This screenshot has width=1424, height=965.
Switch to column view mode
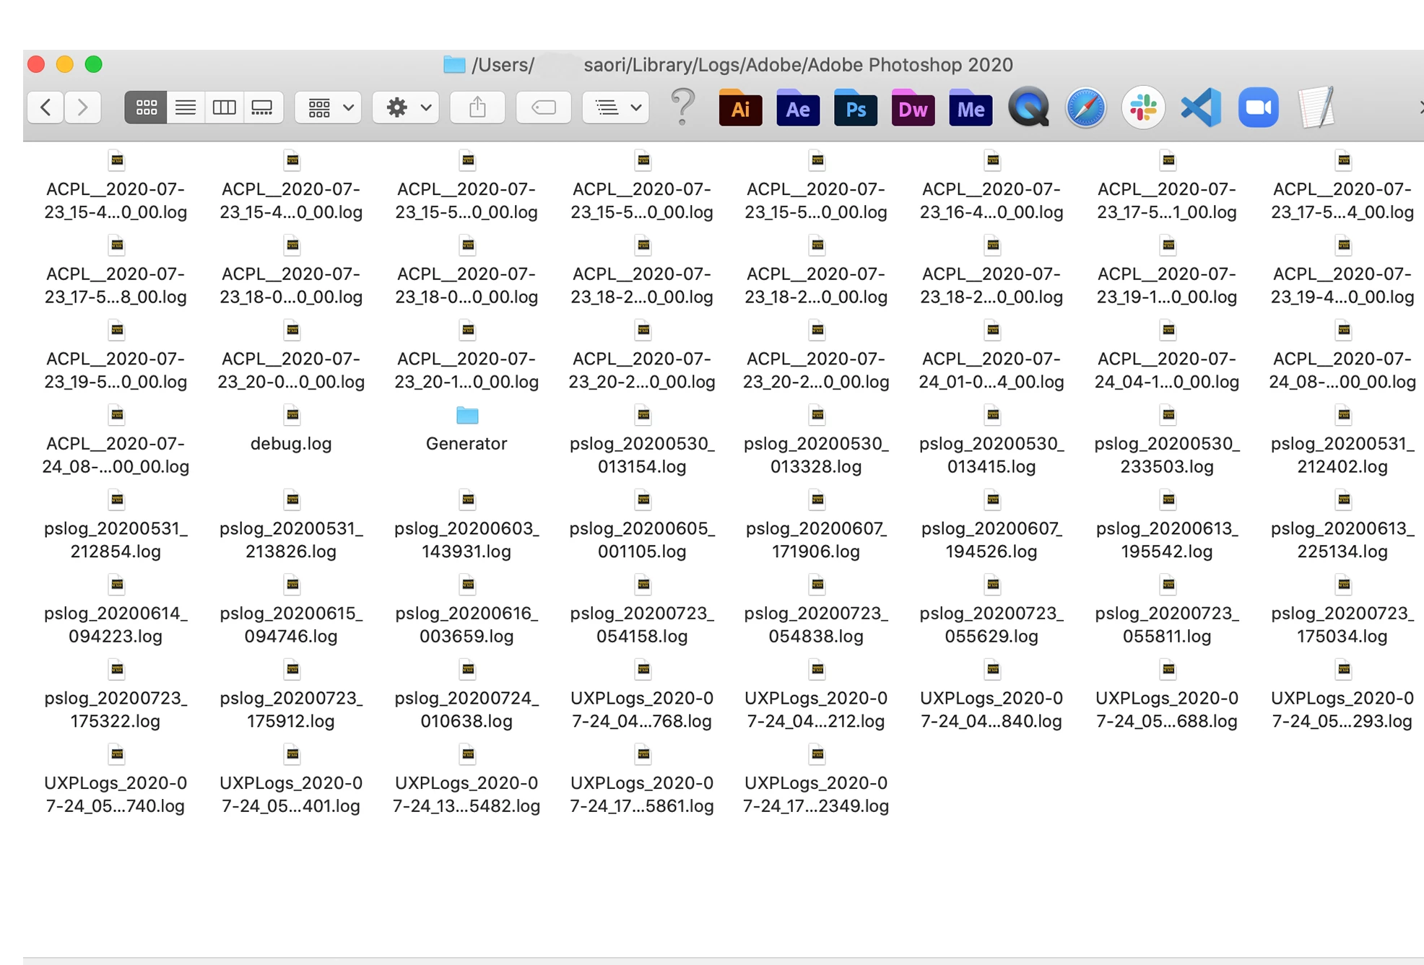click(x=224, y=108)
